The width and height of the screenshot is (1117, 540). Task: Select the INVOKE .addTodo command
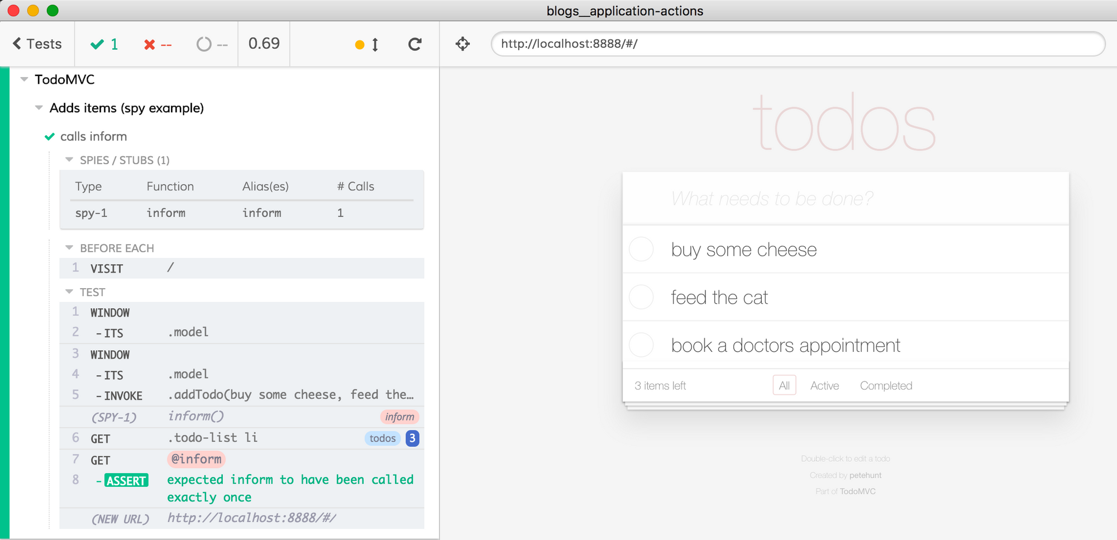tap(242, 395)
